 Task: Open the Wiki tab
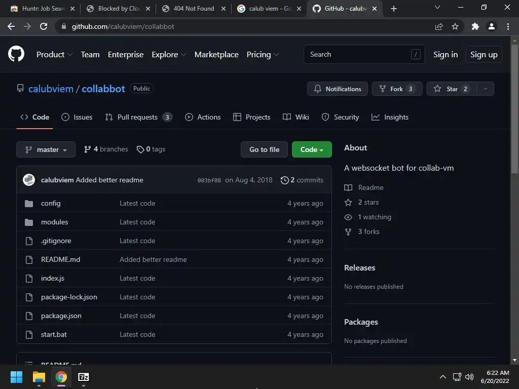tap(296, 117)
